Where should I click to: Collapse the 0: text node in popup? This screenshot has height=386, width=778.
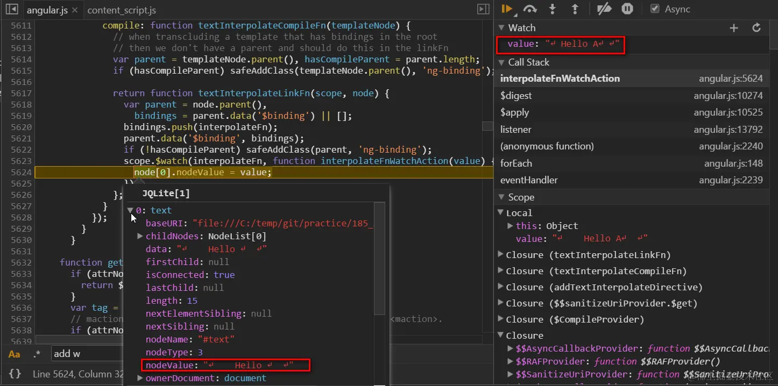[130, 210]
